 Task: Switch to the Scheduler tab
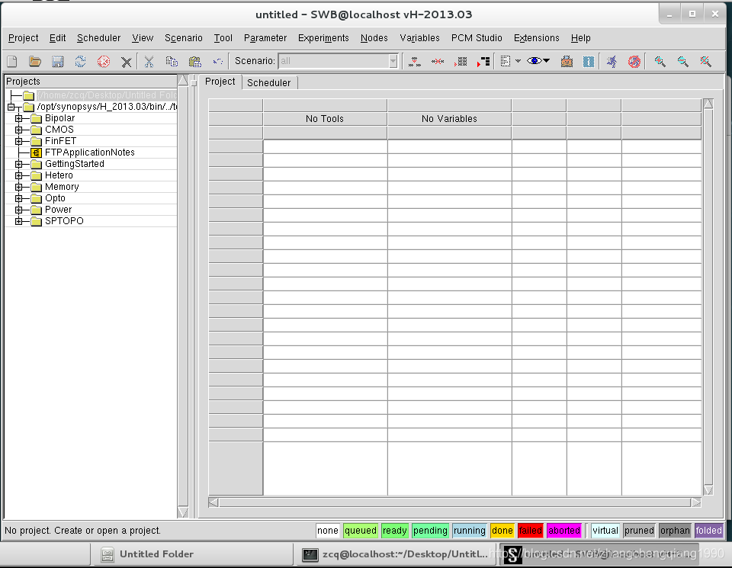point(269,82)
